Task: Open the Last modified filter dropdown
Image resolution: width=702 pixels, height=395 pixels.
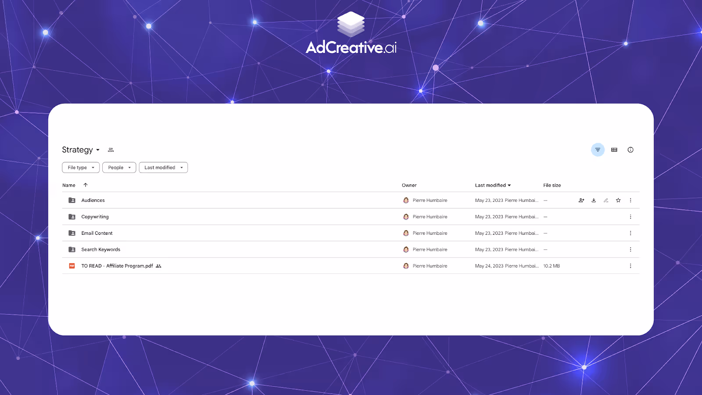Action: click(163, 168)
